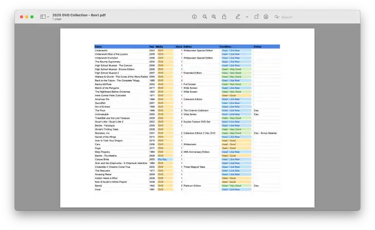
Task: Open the markup options dropdown arrow
Action: 247,17
